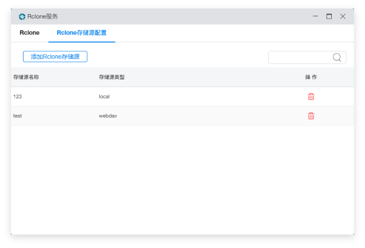Image resolution: width=365 pixels, height=248 pixels.
Task: Click the 添加Rclone存储源 button
Action: pos(55,57)
